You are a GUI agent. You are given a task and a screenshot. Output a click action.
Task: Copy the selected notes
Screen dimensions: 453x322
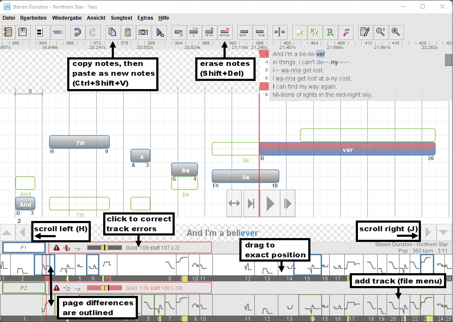112,32
